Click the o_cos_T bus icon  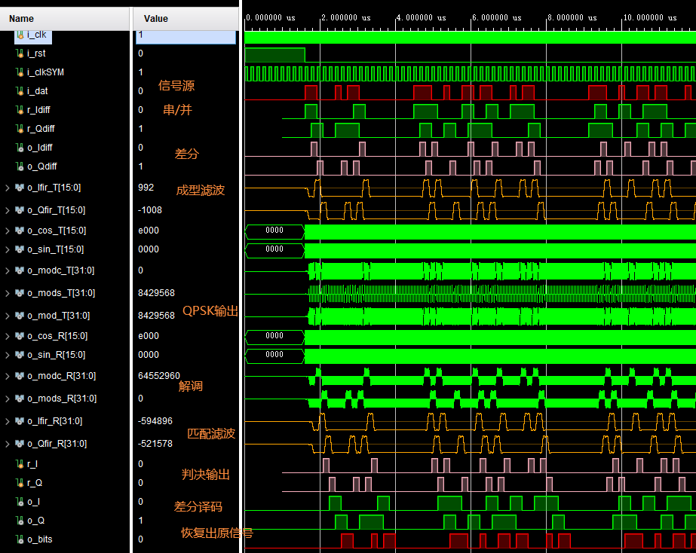point(20,231)
